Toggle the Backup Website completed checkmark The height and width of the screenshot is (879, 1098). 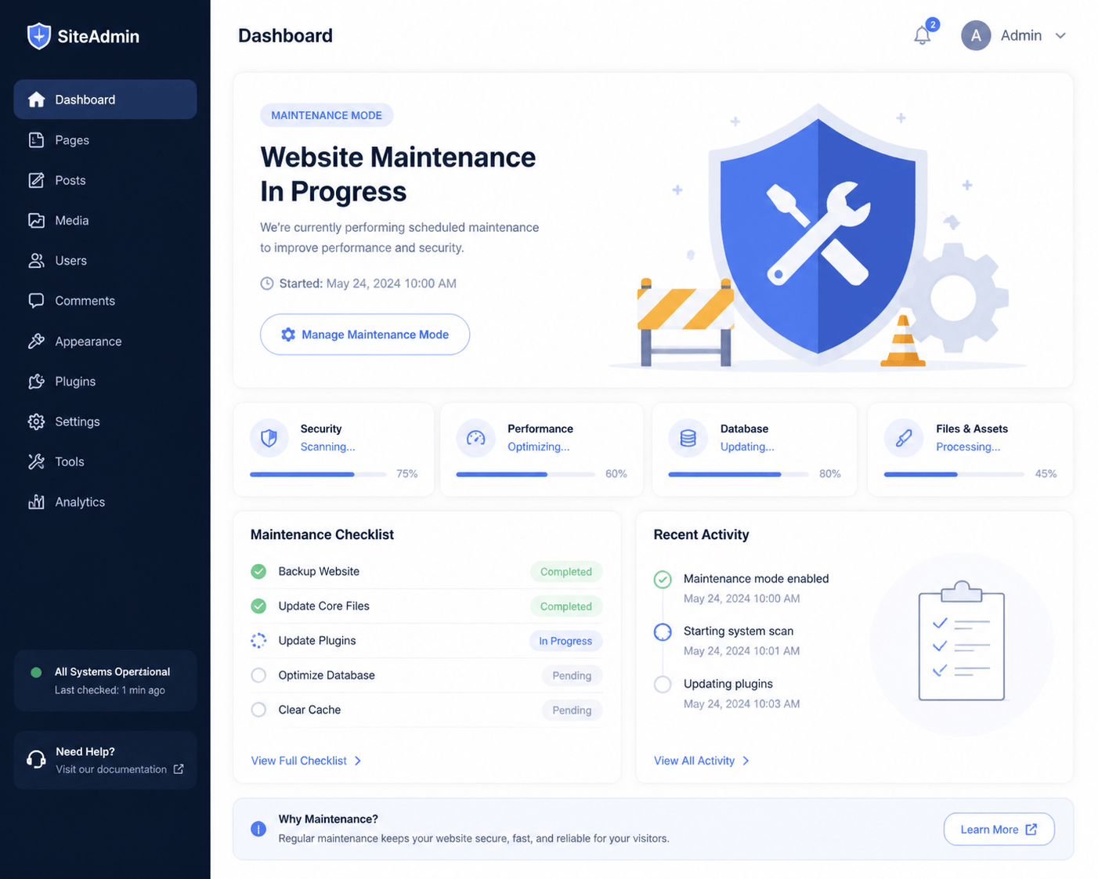pos(258,572)
